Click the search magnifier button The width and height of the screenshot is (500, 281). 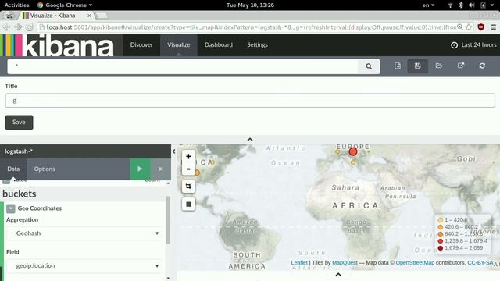369,66
